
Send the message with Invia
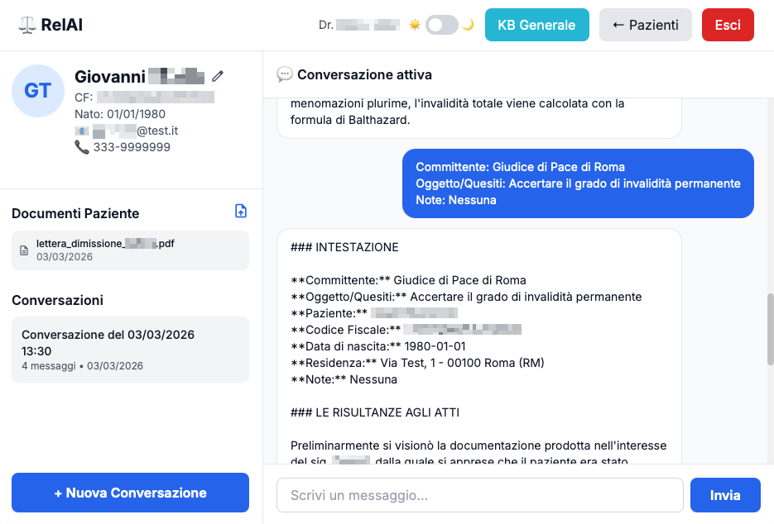point(725,495)
